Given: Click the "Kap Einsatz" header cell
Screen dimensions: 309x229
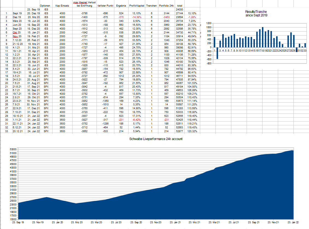Looking at the screenshot, I should click(62, 5).
